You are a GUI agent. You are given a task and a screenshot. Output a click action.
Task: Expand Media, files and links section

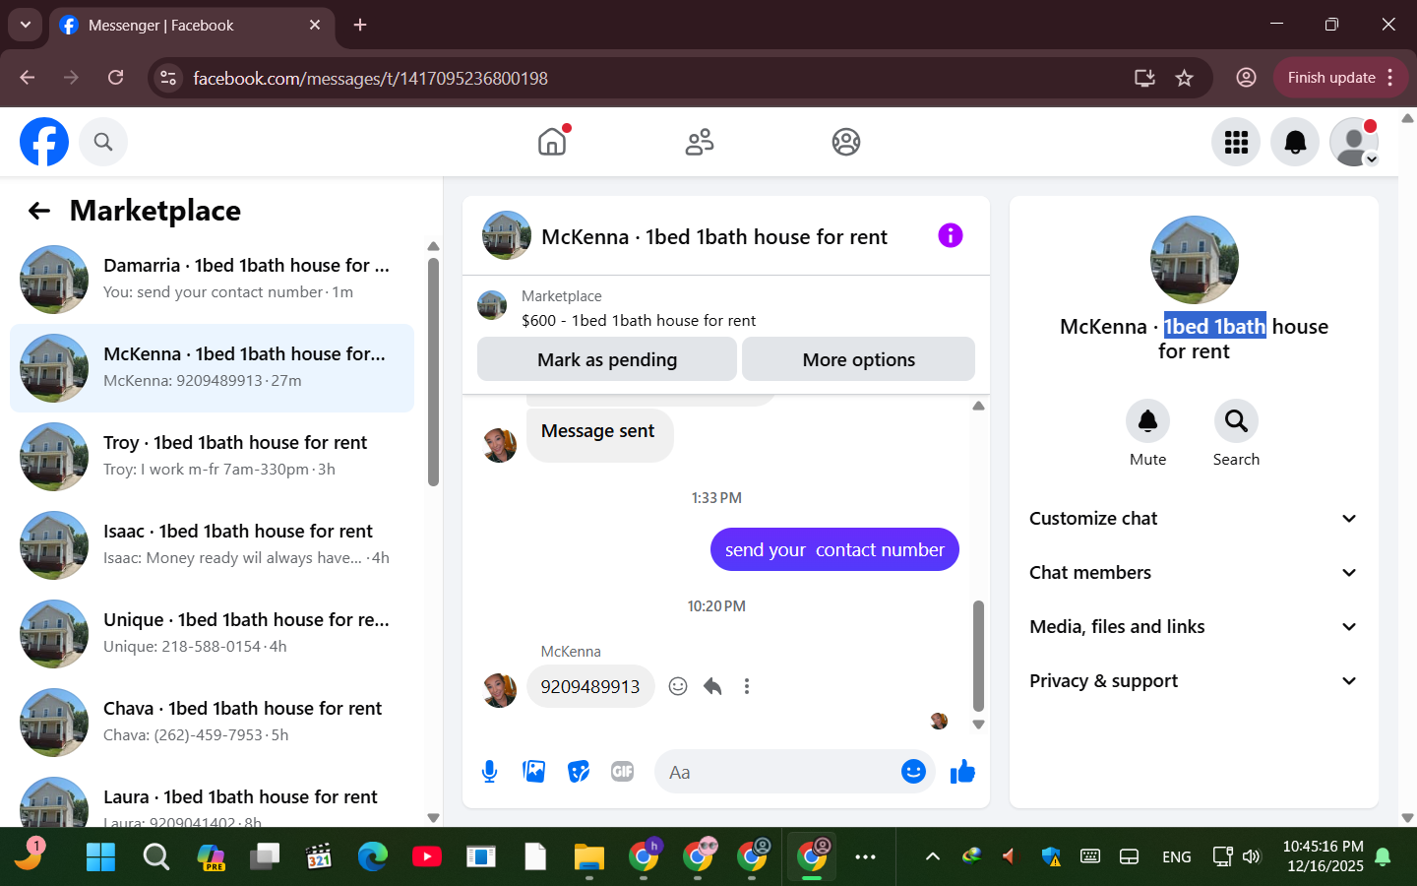pyautogui.click(x=1194, y=627)
